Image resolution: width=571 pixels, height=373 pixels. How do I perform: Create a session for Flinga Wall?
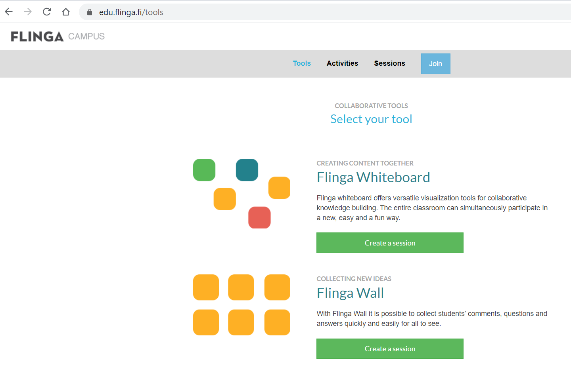click(390, 349)
